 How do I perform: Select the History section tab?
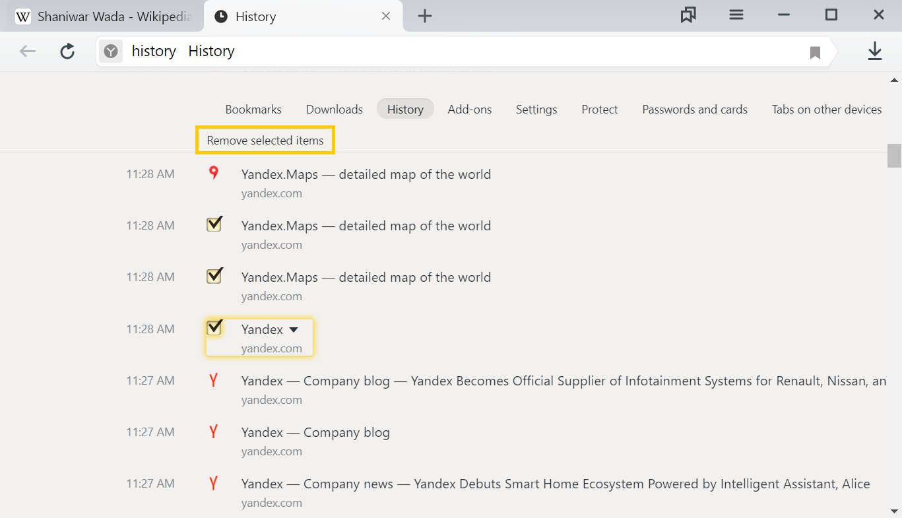pyautogui.click(x=405, y=109)
